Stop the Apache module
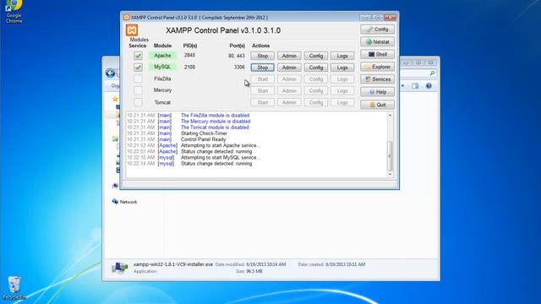 pyautogui.click(x=263, y=56)
